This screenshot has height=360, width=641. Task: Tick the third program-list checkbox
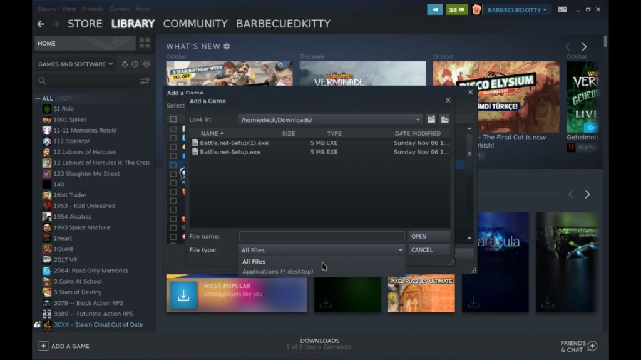[x=173, y=147]
